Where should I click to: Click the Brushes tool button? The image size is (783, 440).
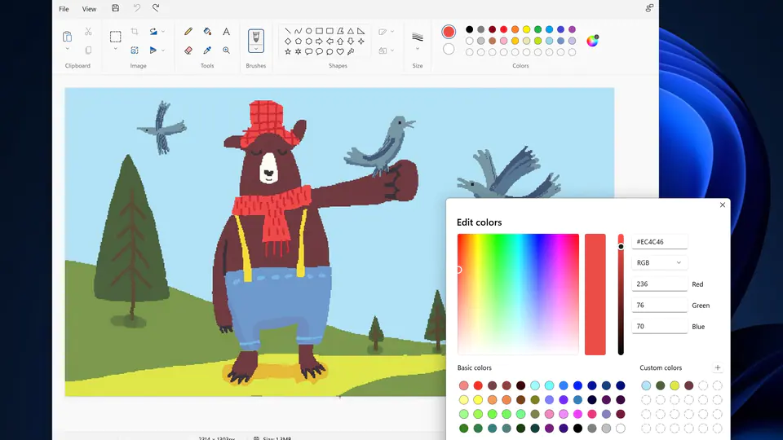255,38
